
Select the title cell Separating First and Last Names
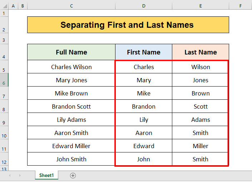point(128,25)
